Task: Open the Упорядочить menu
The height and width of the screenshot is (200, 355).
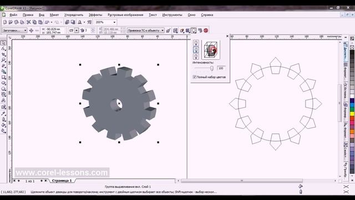Action: 74,15
